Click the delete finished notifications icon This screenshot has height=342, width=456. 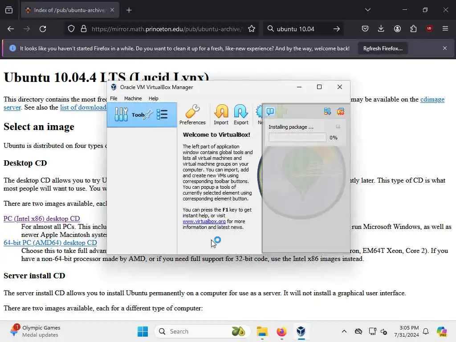(341, 111)
